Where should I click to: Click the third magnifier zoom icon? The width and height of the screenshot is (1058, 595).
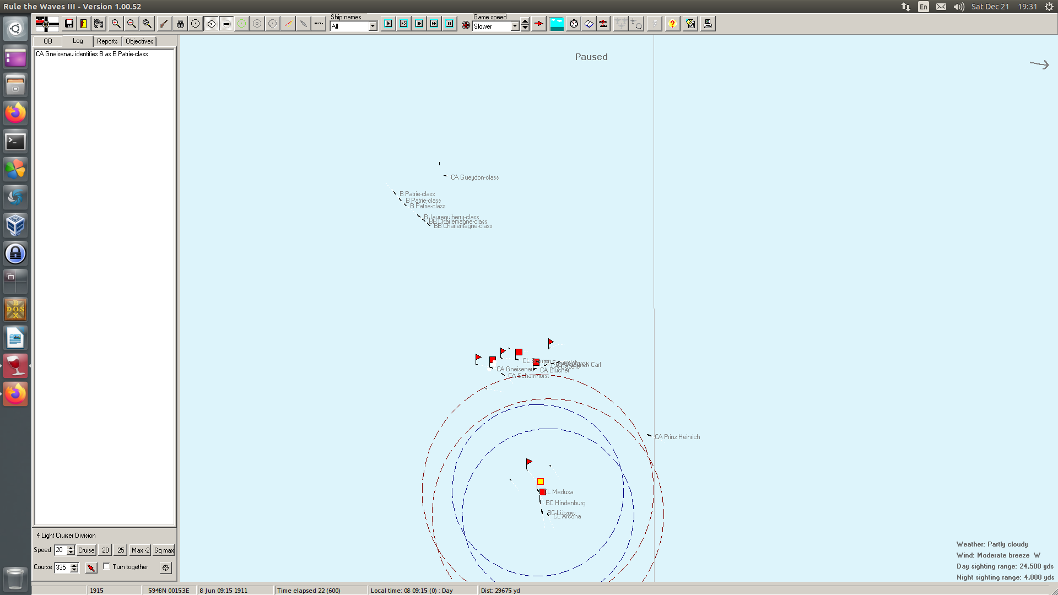click(147, 24)
